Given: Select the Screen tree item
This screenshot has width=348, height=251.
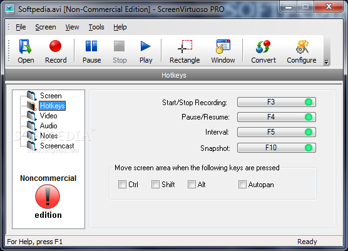Looking at the screenshot, I should (x=51, y=96).
